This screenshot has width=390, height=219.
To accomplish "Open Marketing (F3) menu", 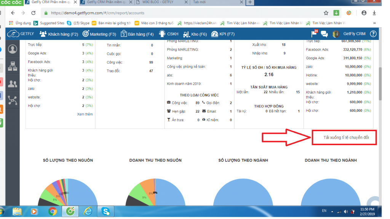I will 99,34.
